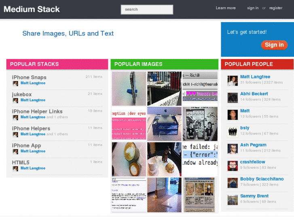Viewport: 294px width, 220px height.
Task: Click '31 followers | 2327 items' text
Action: click(262, 82)
